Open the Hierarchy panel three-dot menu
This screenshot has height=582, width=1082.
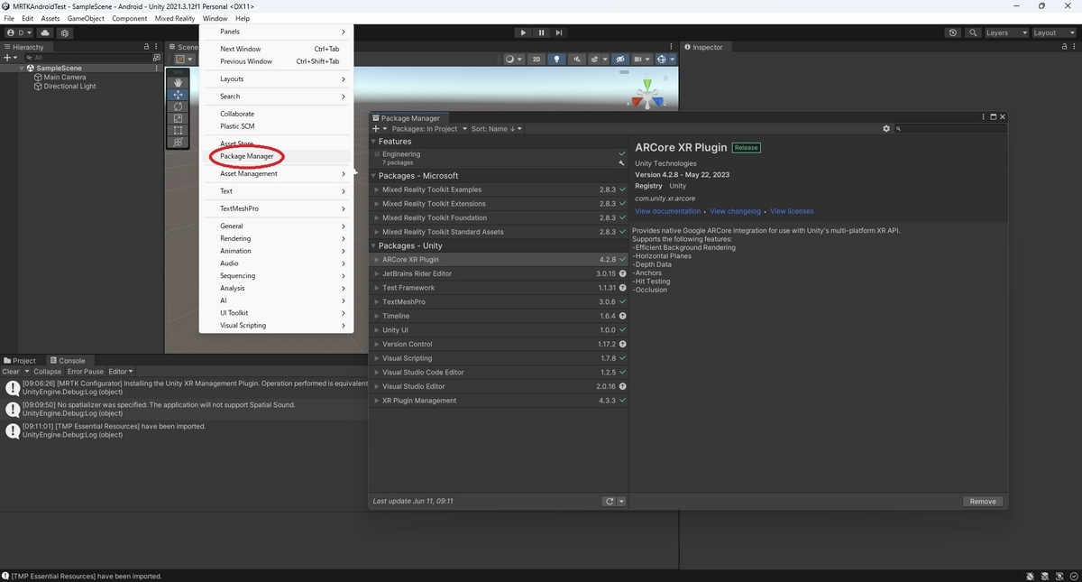point(156,47)
